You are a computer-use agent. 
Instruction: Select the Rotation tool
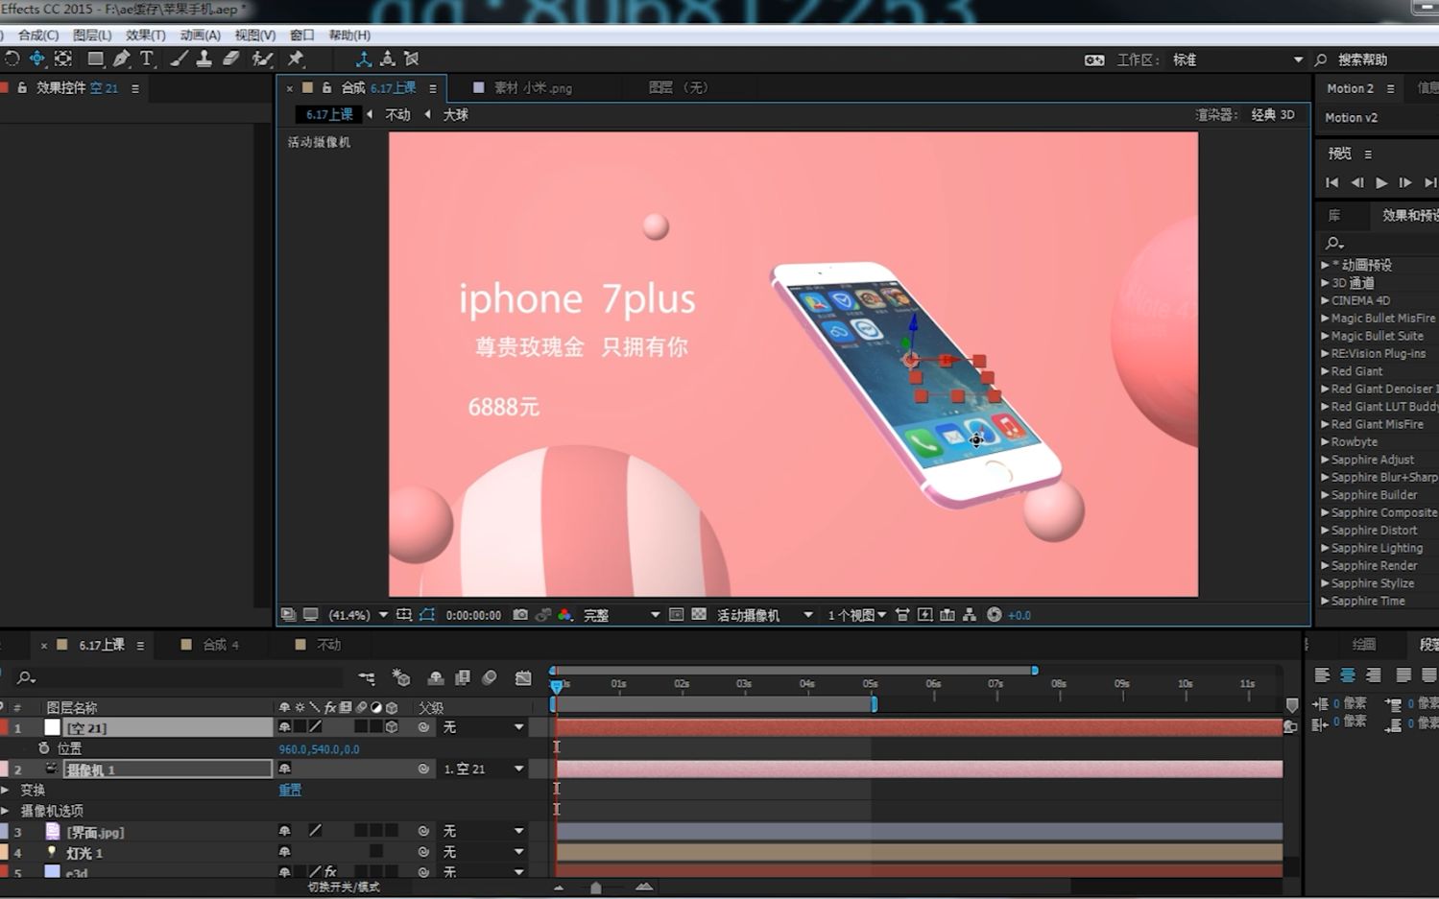pos(12,59)
